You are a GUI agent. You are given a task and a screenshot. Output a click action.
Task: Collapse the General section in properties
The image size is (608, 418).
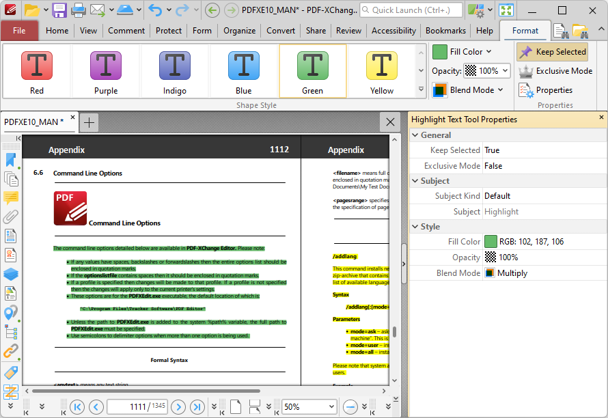click(415, 135)
